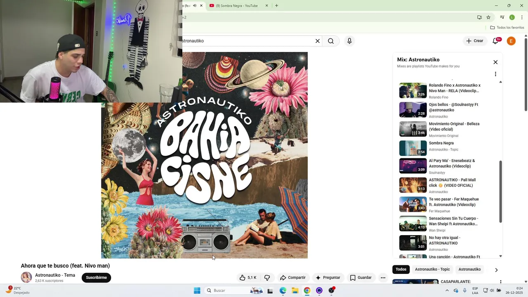528x297 pixels.
Task: Click the taskbar Buscar search box
Action: pos(234,290)
